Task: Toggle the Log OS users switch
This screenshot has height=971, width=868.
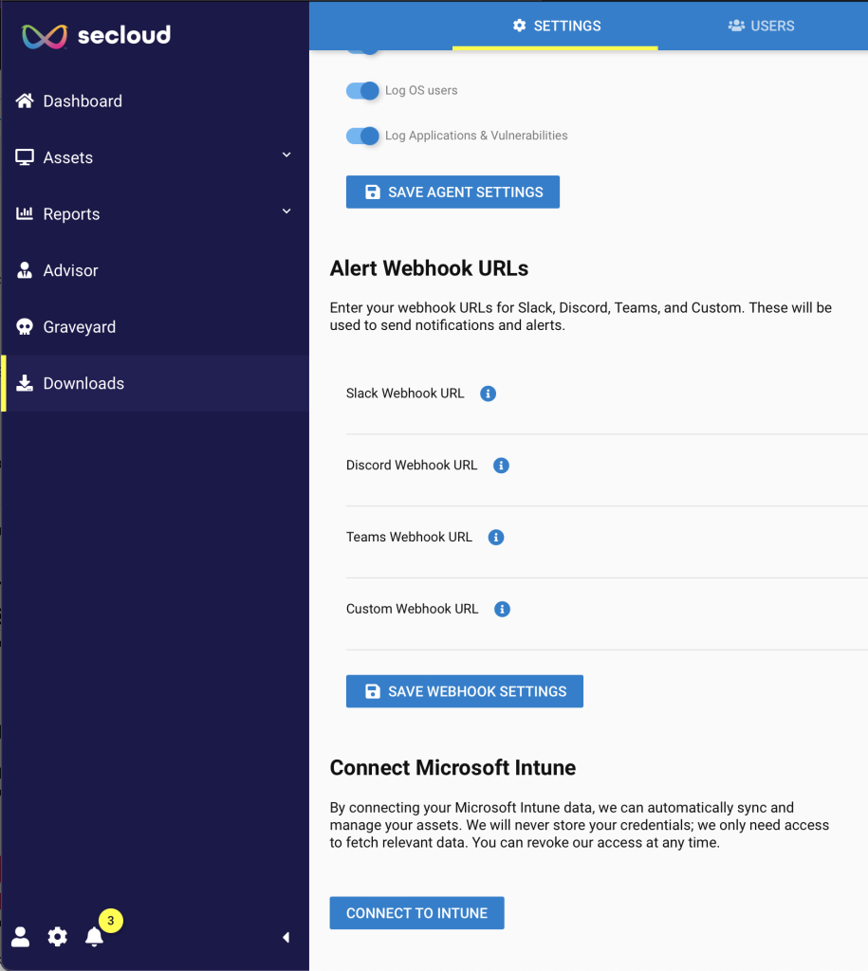Action: coord(362,90)
